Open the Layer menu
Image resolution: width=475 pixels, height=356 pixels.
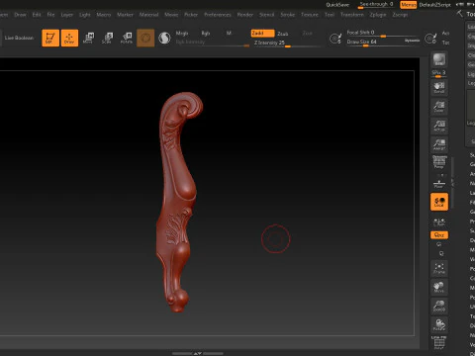click(x=67, y=15)
